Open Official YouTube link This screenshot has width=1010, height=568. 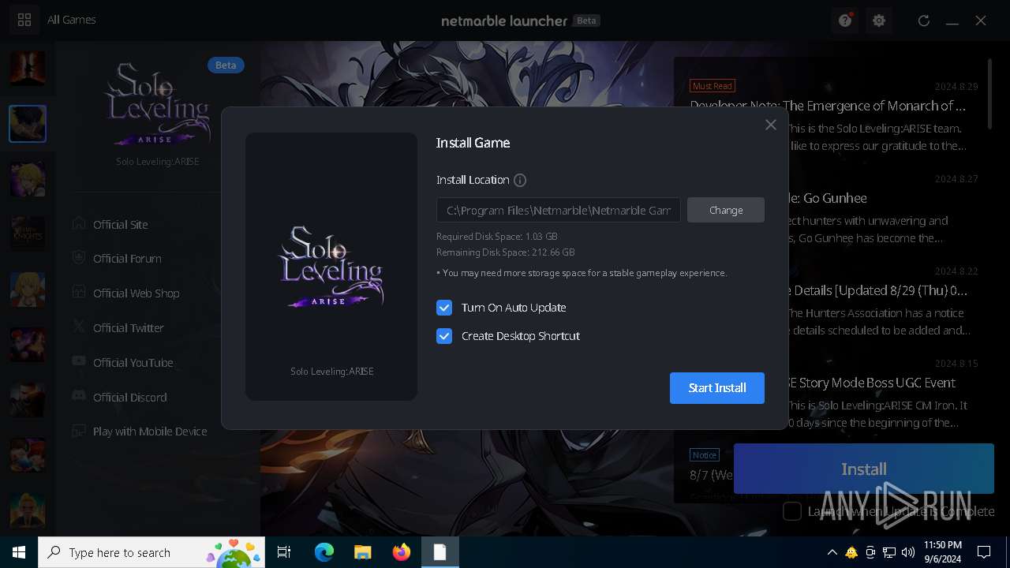point(133,363)
